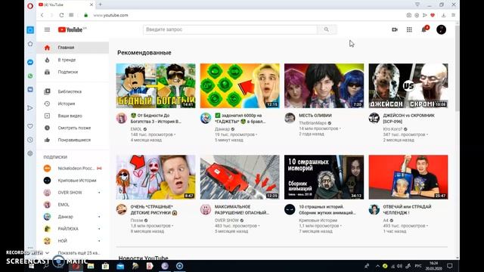
Task: Open Windows action center notifications
Action: (450, 266)
